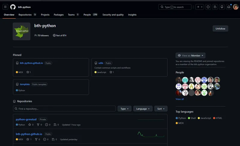Click pull request icon in bth-python.github.io list row
This screenshot has width=240, height=146.
(53, 139)
